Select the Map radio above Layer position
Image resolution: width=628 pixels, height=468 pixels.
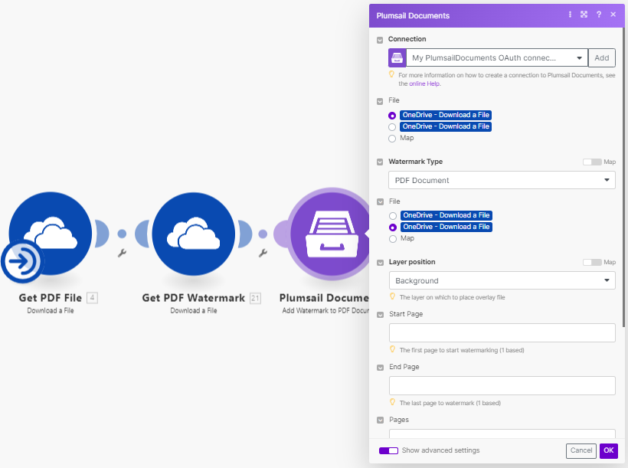click(393, 239)
